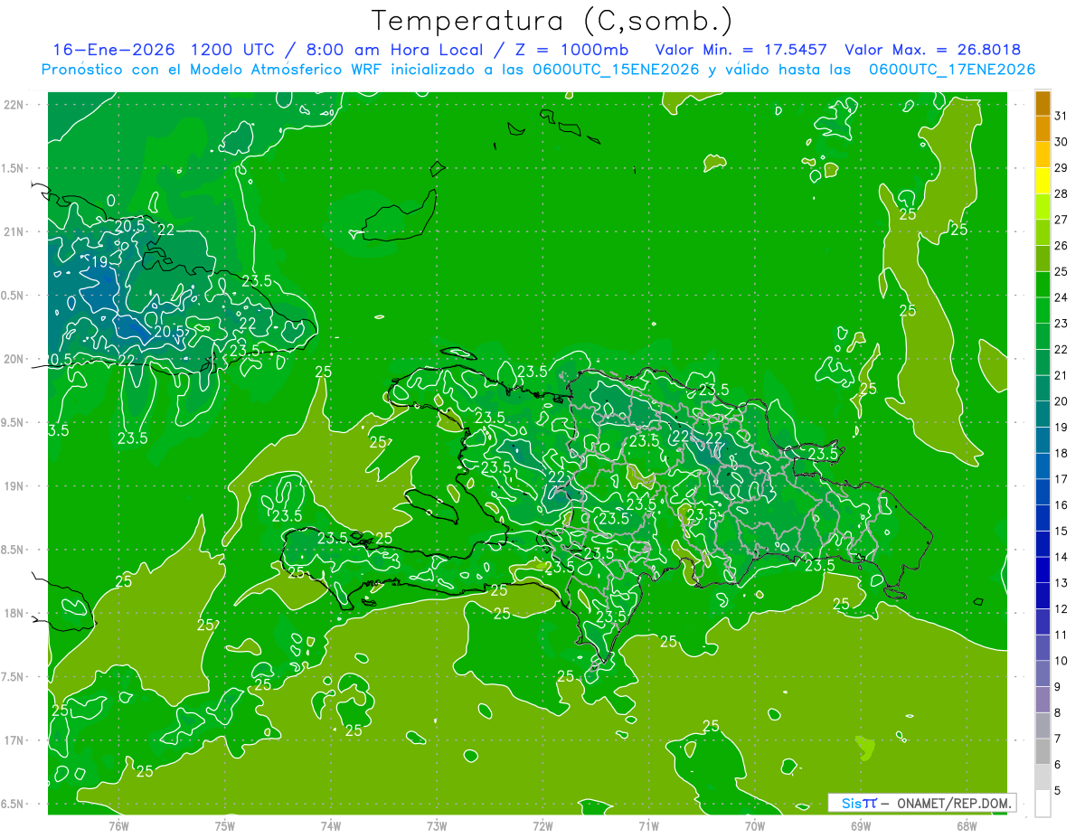Screen dimensions: 1085x838
Task: Click the "8" label on color scale
Action: point(1058,714)
